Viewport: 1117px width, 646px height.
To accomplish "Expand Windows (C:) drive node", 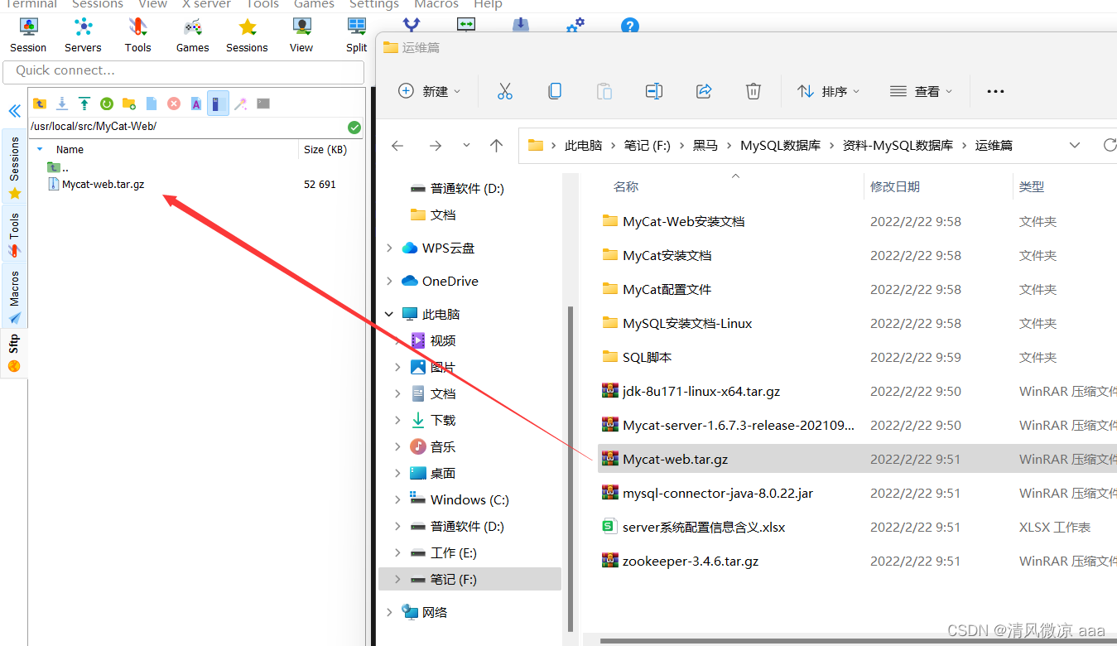I will click(x=398, y=499).
